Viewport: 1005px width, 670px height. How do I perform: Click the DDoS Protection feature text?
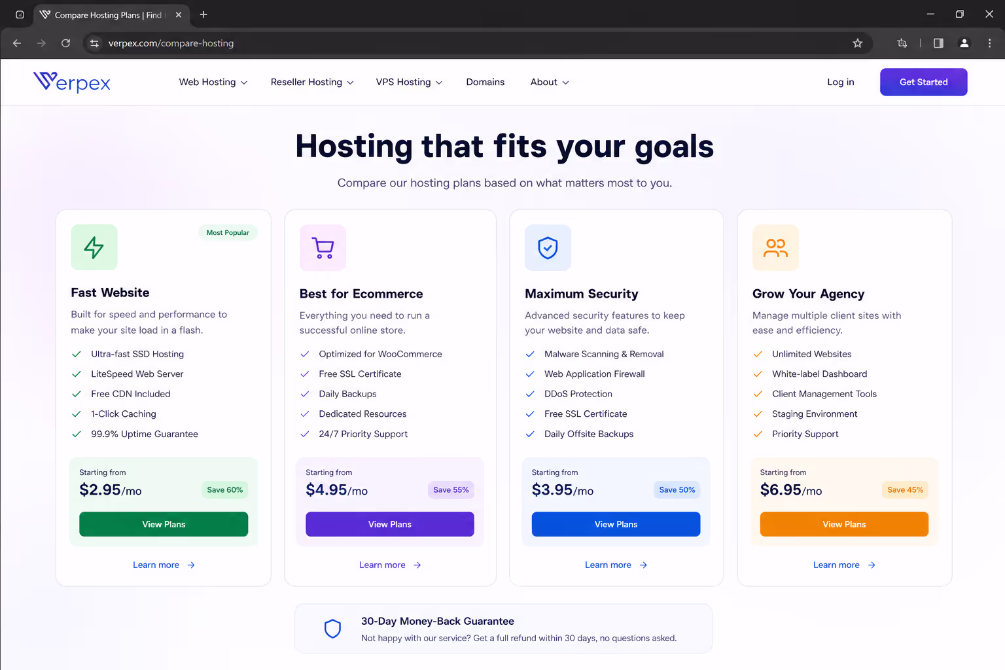[x=578, y=394]
